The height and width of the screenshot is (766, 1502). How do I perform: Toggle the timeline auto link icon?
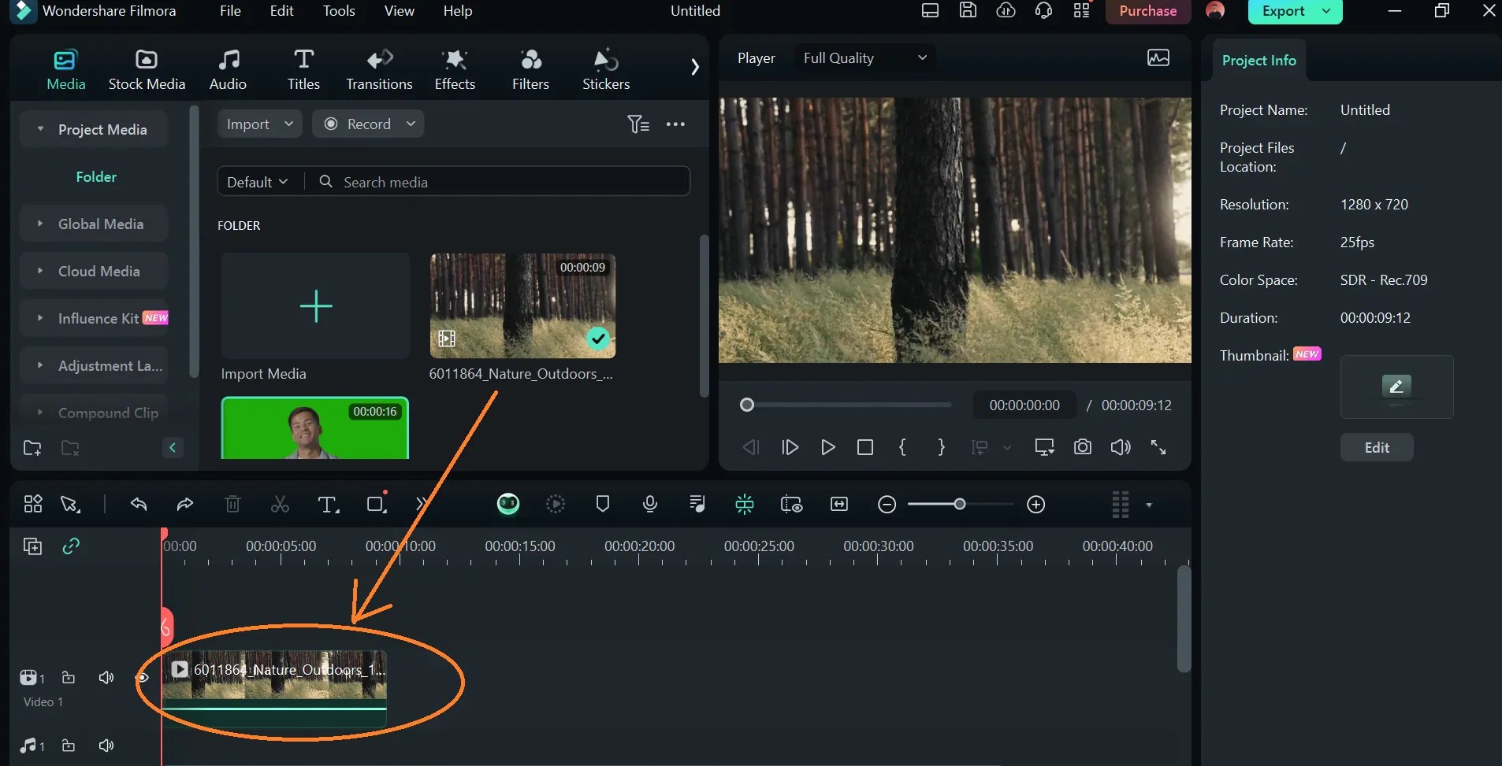pyautogui.click(x=71, y=546)
